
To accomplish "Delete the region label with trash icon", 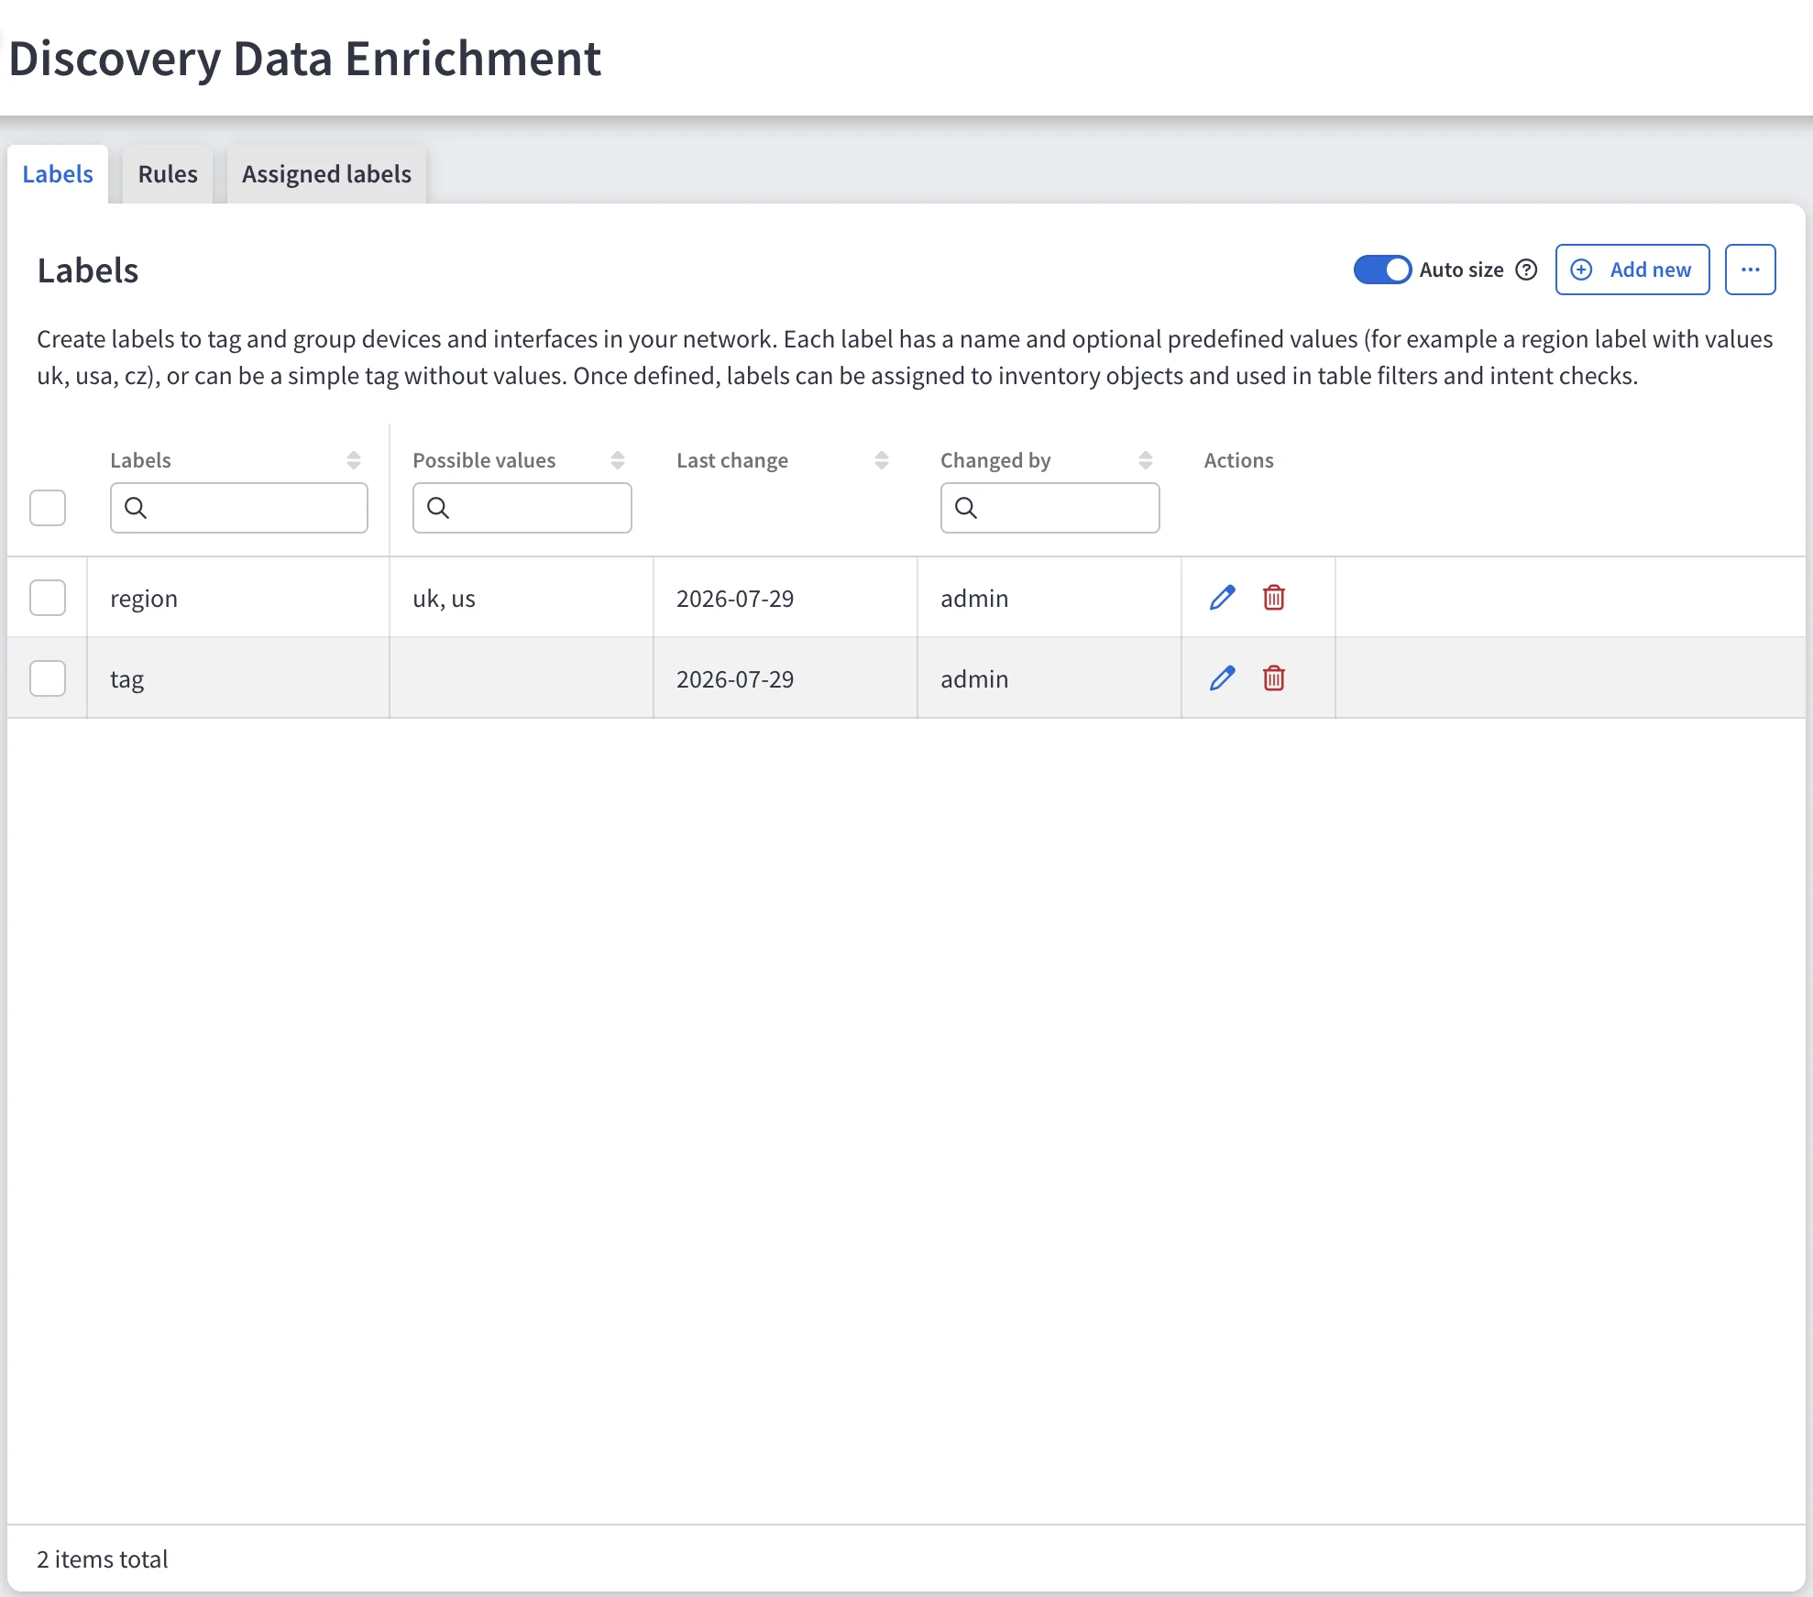I will click(1274, 598).
